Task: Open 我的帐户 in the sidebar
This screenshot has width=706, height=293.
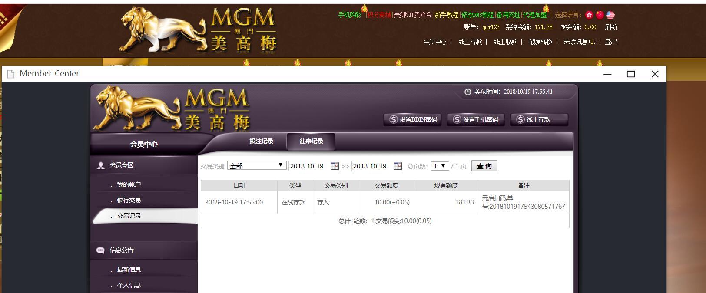Action: pyautogui.click(x=129, y=184)
